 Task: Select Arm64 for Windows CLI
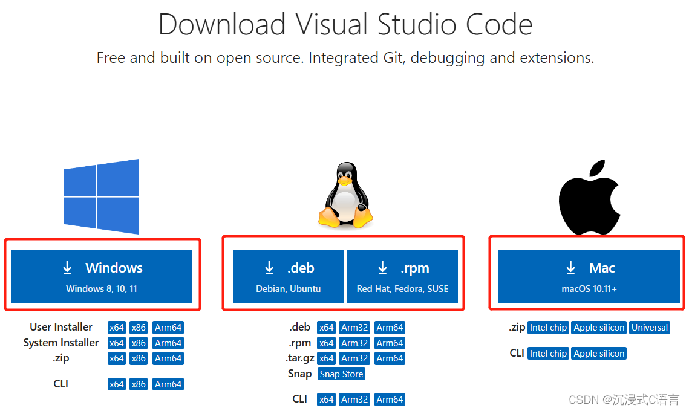coord(168,384)
